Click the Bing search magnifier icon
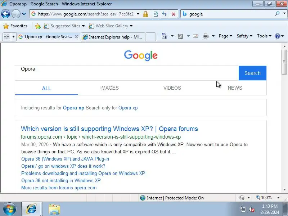The image size is (288, 216). coord(277,14)
